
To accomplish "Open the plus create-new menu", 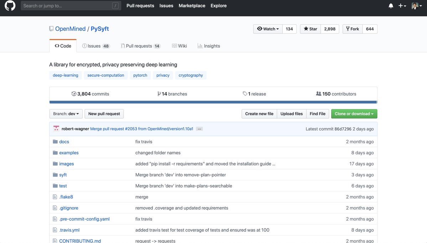I will (402, 6).
